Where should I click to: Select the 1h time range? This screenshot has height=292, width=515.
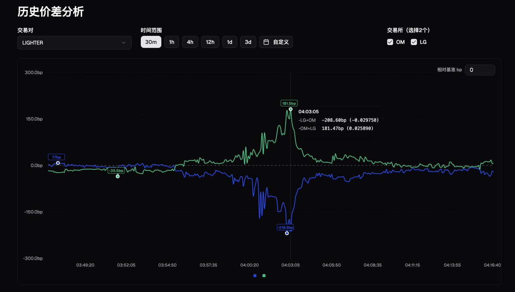pyautogui.click(x=172, y=42)
